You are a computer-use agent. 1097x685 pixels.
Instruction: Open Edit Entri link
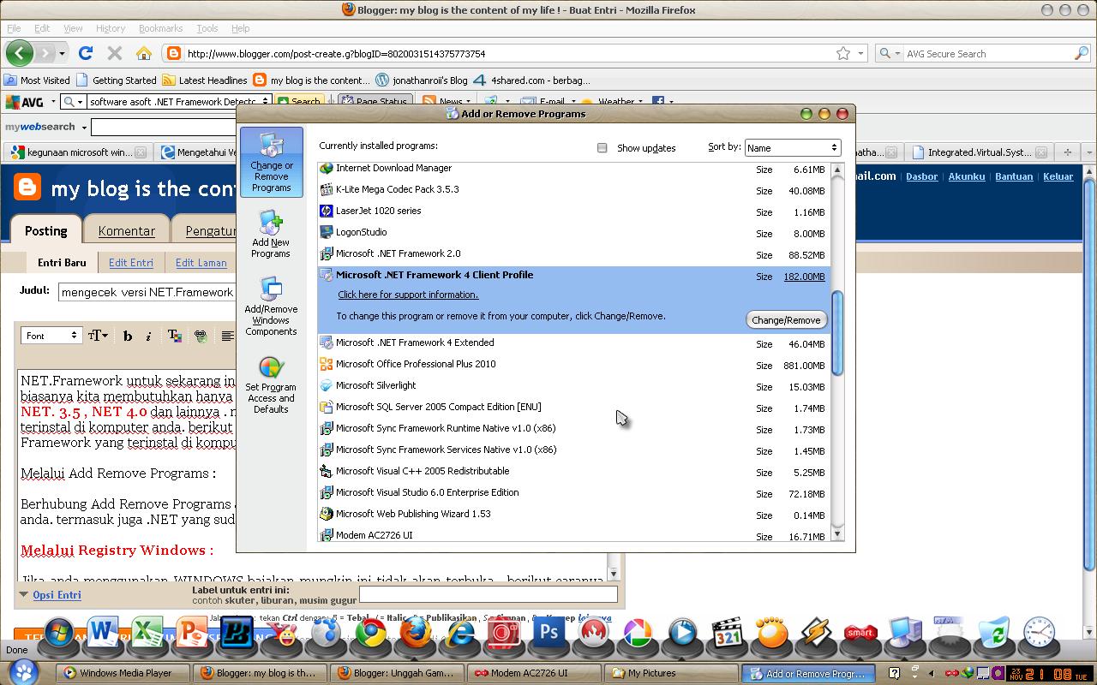click(x=131, y=263)
